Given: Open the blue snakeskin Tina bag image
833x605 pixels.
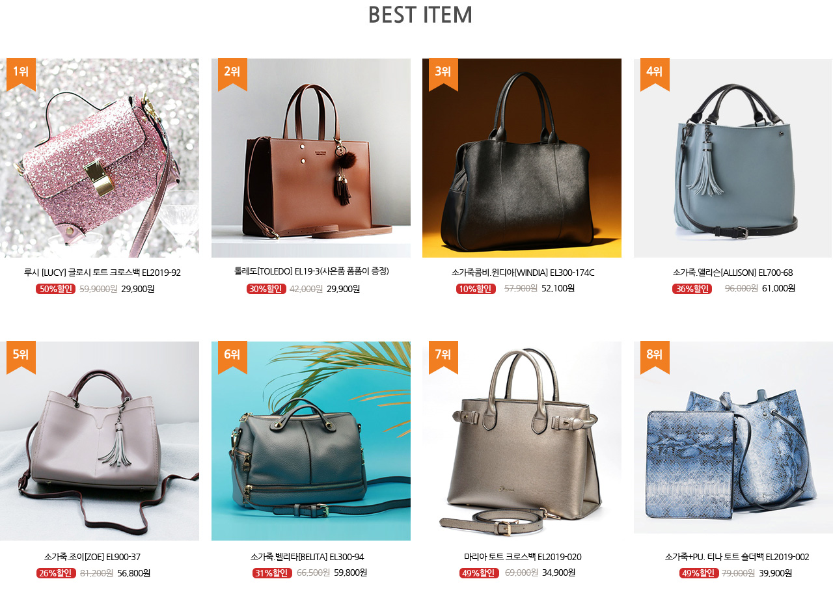Looking at the screenshot, I should click(x=733, y=438).
